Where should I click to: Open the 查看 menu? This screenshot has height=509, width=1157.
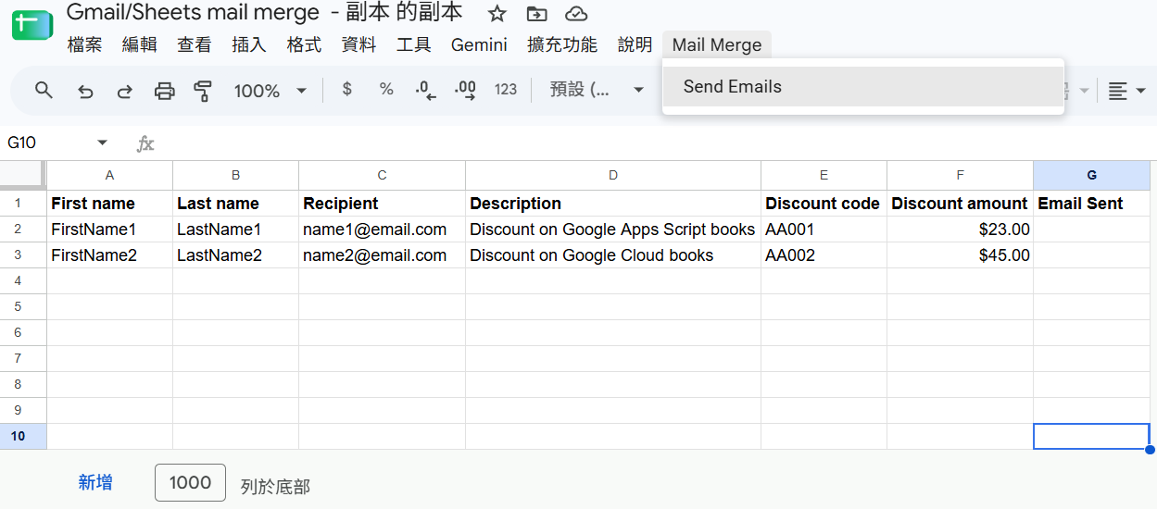(x=195, y=44)
